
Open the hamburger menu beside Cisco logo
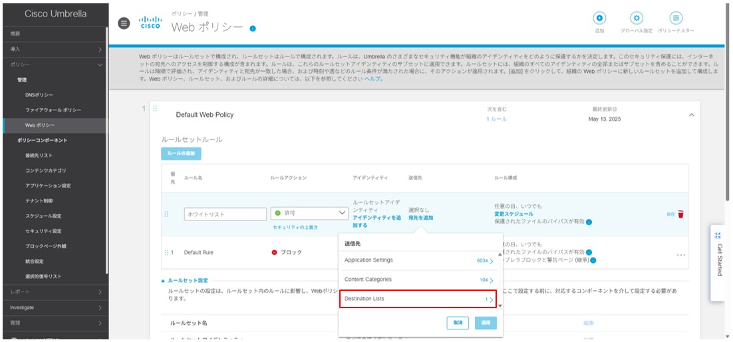click(x=124, y=23)
